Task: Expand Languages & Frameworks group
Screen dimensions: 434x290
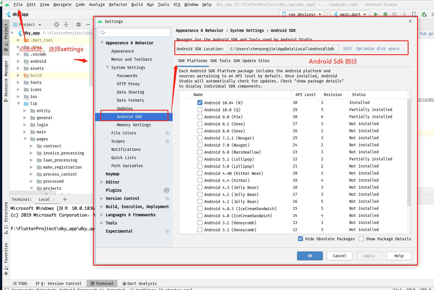Action: point(102,215)
